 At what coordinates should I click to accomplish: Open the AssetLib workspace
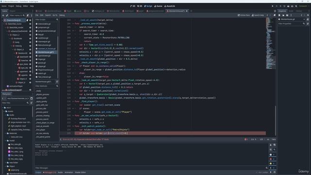coord(170,6)
